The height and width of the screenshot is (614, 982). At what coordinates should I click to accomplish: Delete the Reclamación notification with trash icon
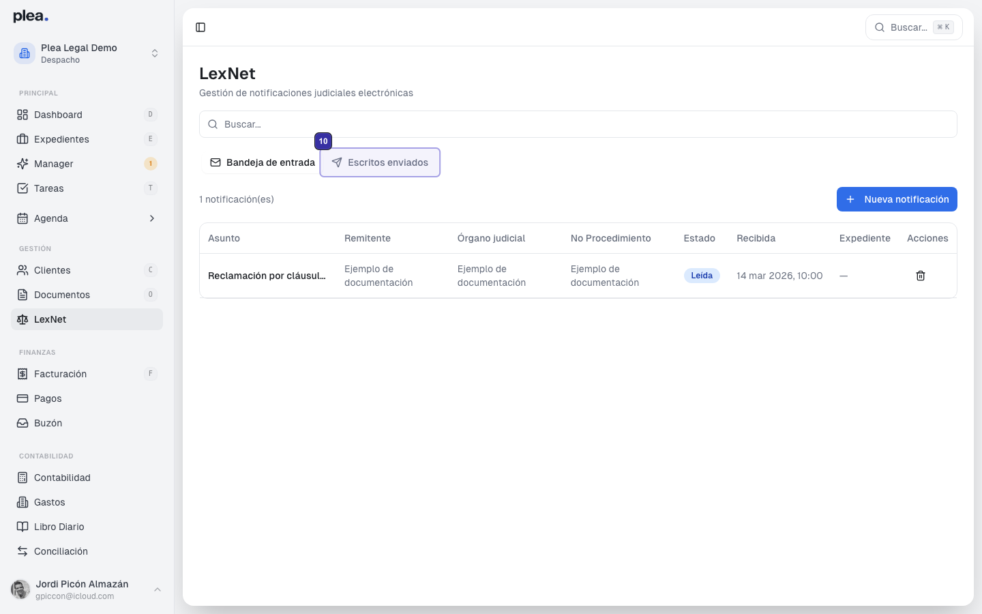coord(921,276)
